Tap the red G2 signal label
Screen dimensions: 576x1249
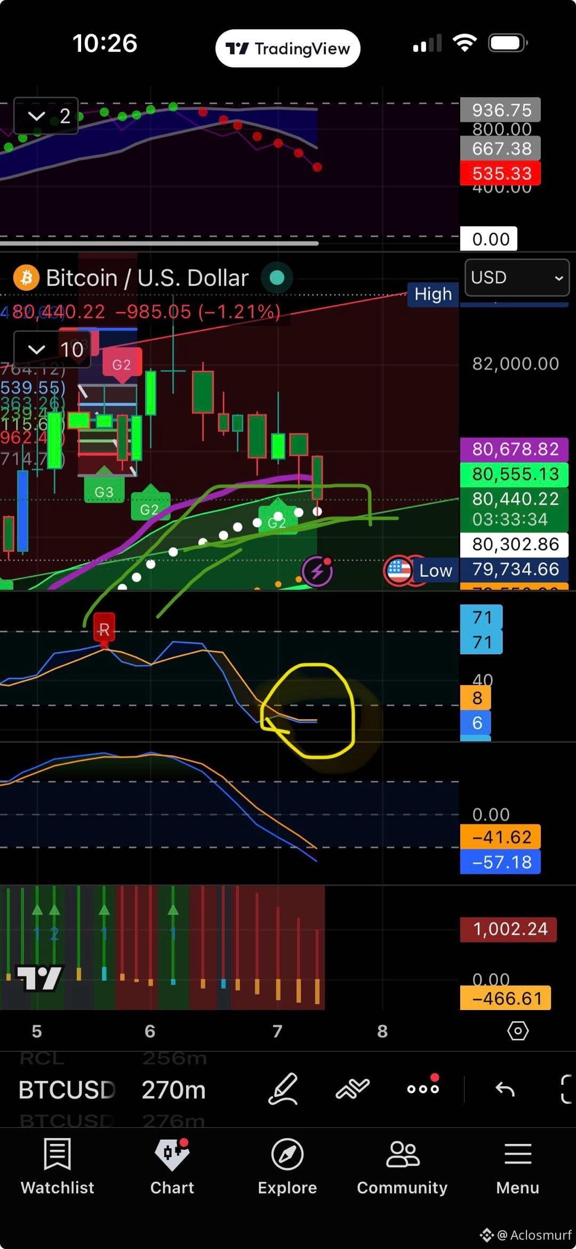click(122, 365)
